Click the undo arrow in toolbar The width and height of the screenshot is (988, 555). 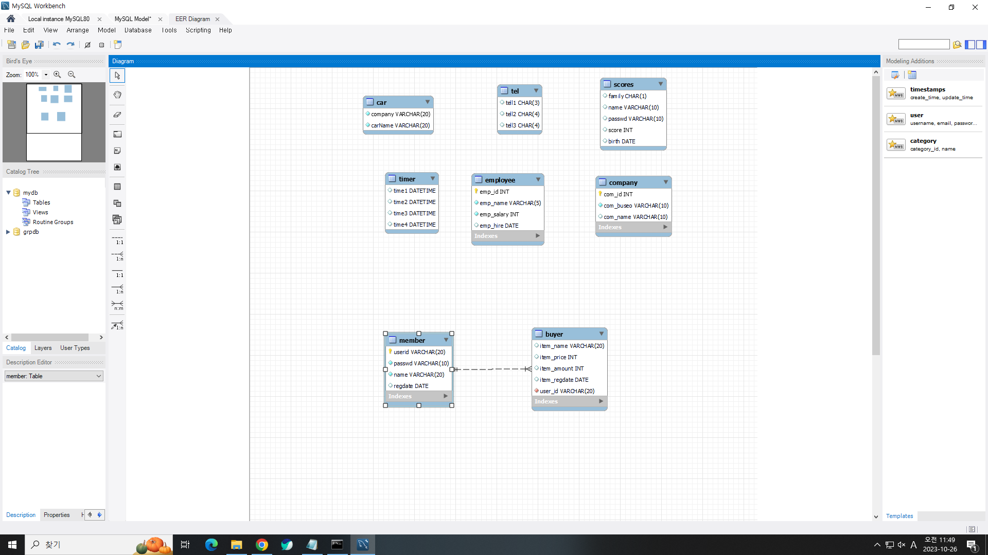(57, 45)
